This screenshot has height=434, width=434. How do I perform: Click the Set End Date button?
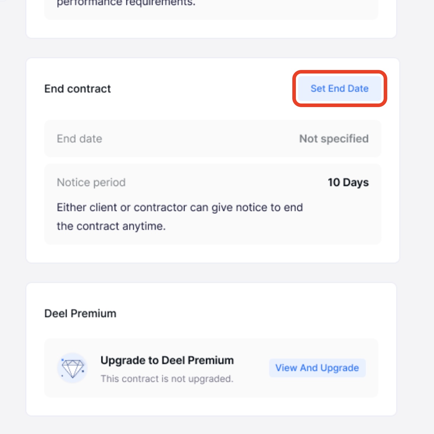tap(339, 89)
